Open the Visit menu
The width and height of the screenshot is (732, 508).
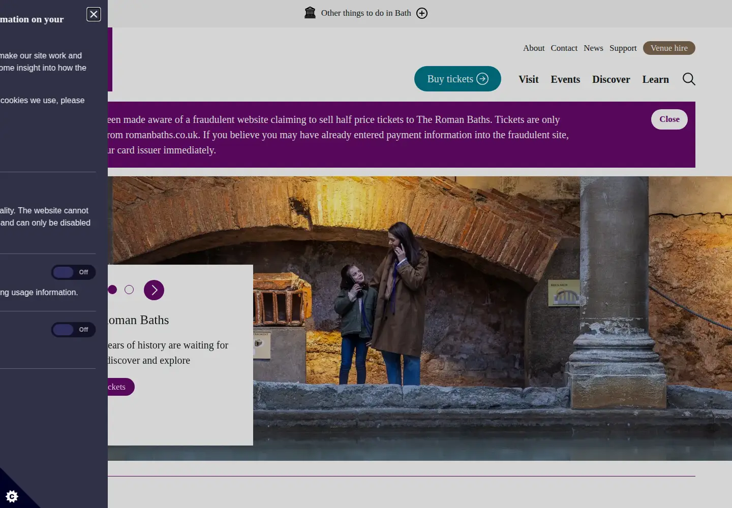(x=529, y=79)
